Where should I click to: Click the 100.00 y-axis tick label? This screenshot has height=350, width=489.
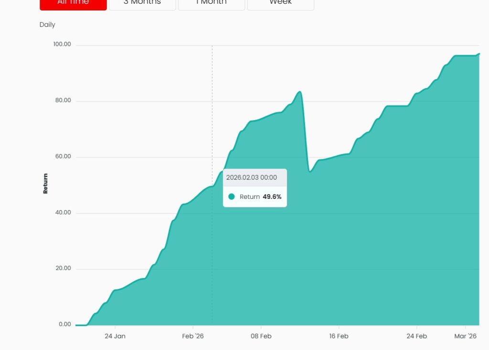[62, 44]
